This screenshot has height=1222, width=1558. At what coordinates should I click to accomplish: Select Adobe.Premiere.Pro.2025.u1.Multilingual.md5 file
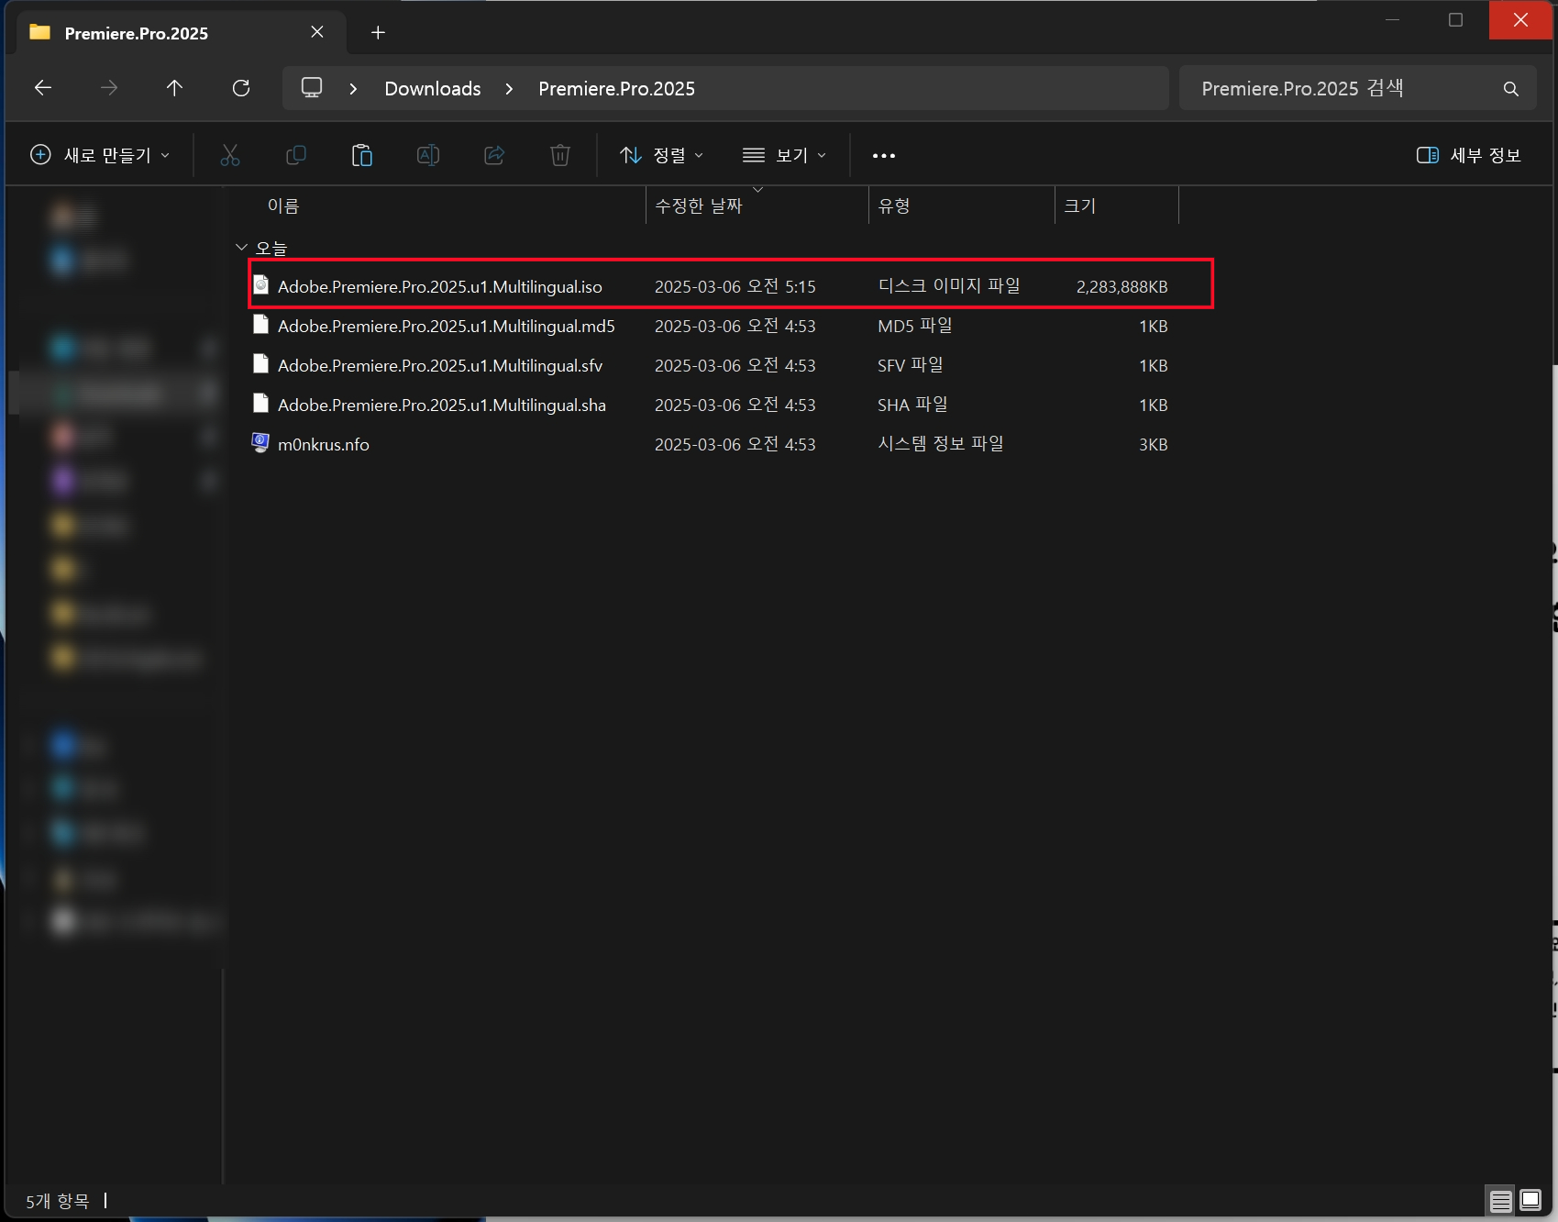click(447, 327)
